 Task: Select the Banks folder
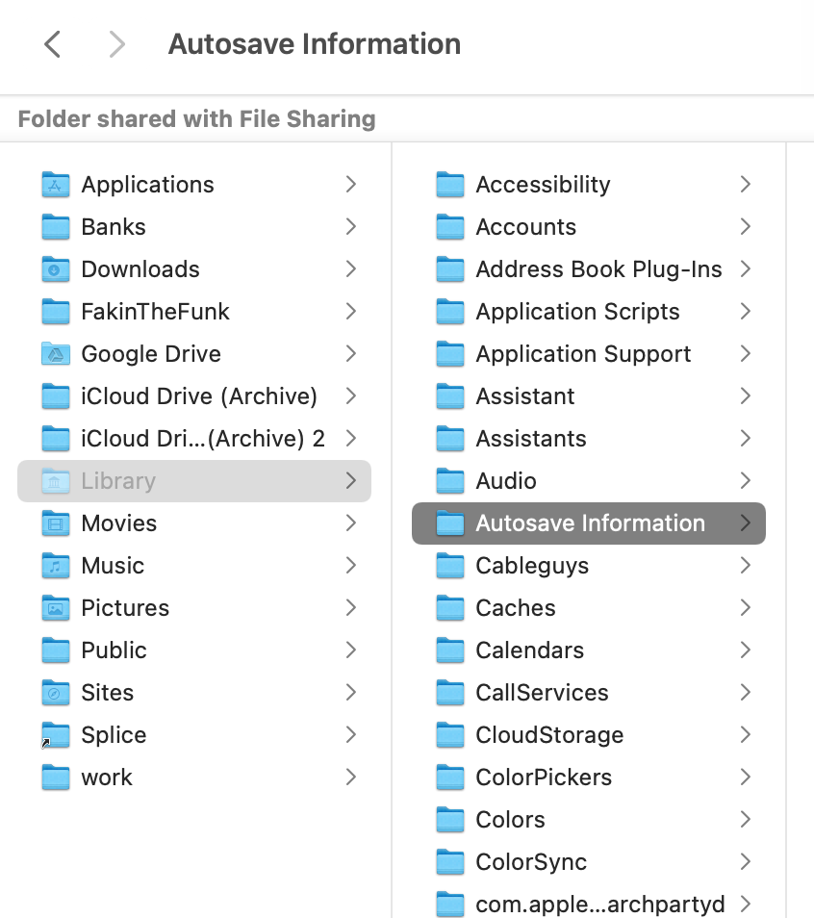click(194, 226)
